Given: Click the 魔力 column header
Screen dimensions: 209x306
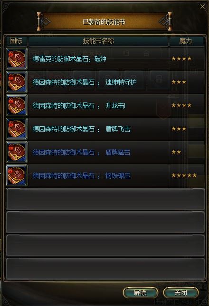Looking at the screenshot, I should [x=186, y=41].
